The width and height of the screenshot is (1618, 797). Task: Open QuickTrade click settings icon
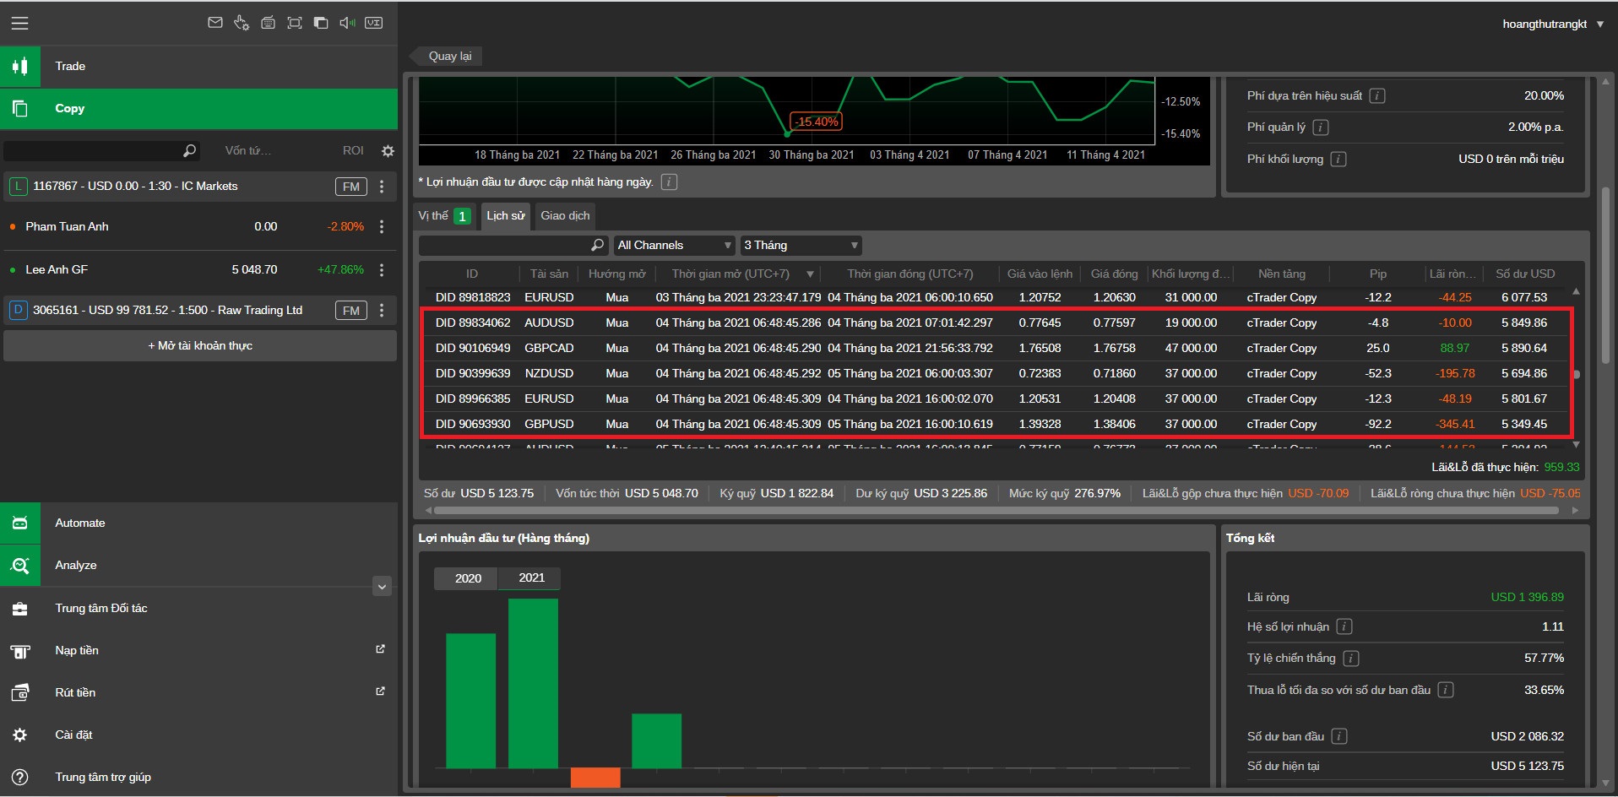coord(242,23)
